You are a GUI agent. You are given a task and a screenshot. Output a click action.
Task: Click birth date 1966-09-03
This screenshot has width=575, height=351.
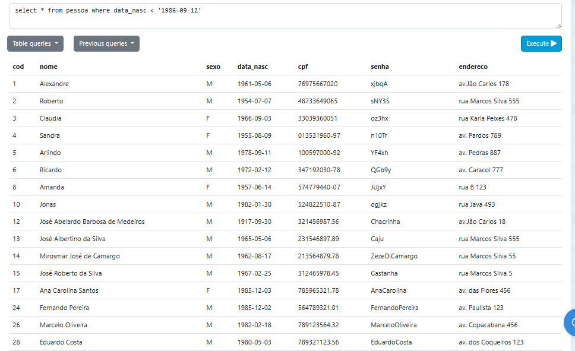coord(254,118)
